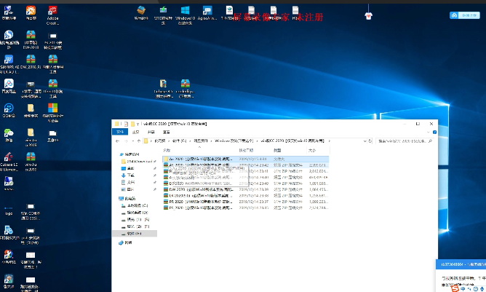The image size is (486, 292).
Task: Expand breadcrumb chevron at path end
Action: [x=329, y=141]
